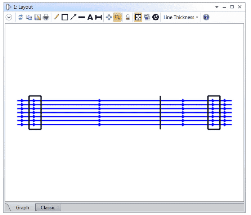Select the arrow draw tool

tap(73, 17)
